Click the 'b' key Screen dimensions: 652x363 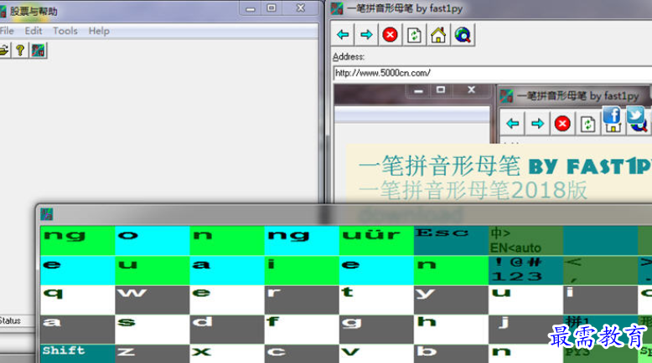(x=451, y=354)
